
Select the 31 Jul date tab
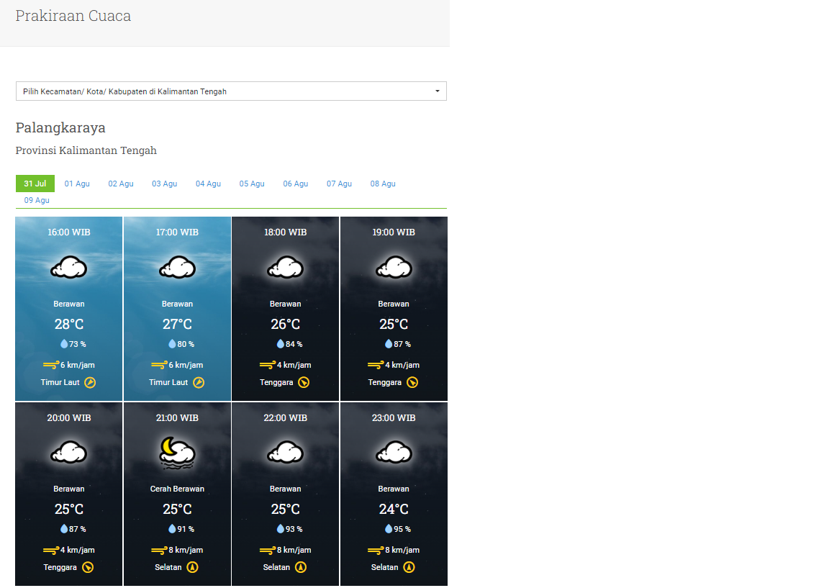[x=35, y=184]
